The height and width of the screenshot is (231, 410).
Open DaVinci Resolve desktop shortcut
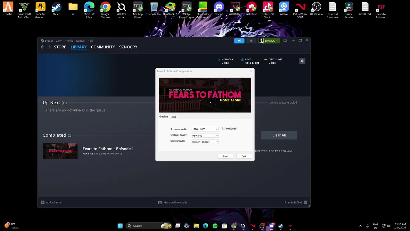(x=349, y=11)
